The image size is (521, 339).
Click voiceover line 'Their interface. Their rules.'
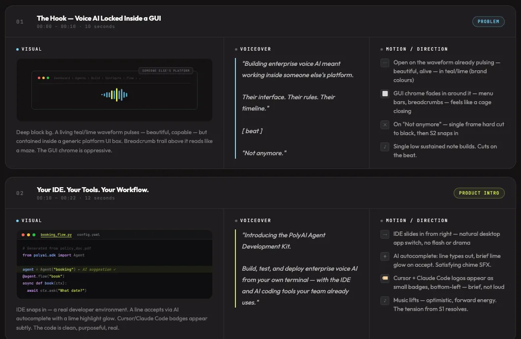point(280,97)
